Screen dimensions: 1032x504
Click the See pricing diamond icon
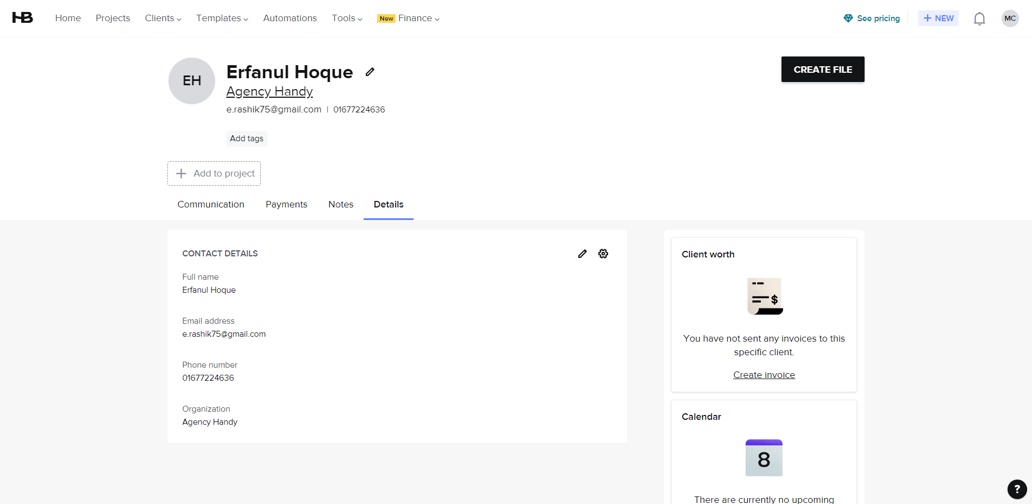point(848,18)
